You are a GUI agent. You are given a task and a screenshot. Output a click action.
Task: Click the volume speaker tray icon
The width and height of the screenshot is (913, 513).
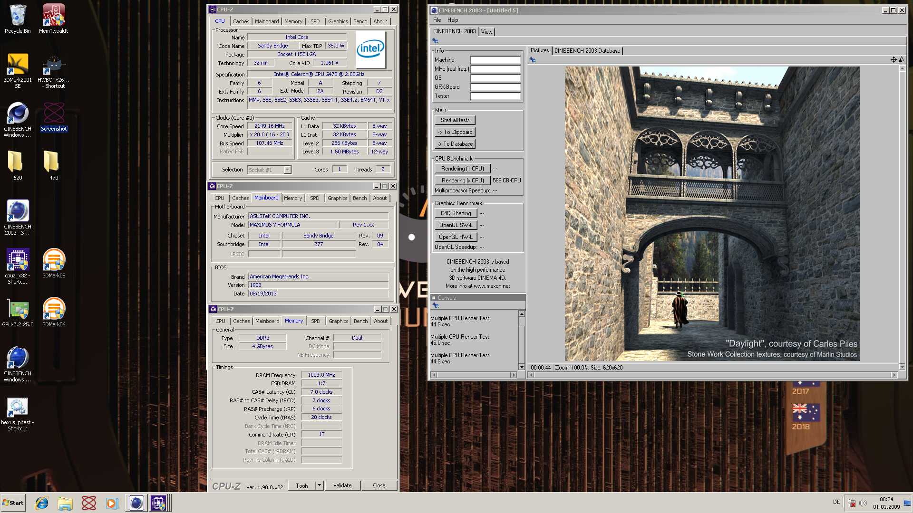pos(863,503)
